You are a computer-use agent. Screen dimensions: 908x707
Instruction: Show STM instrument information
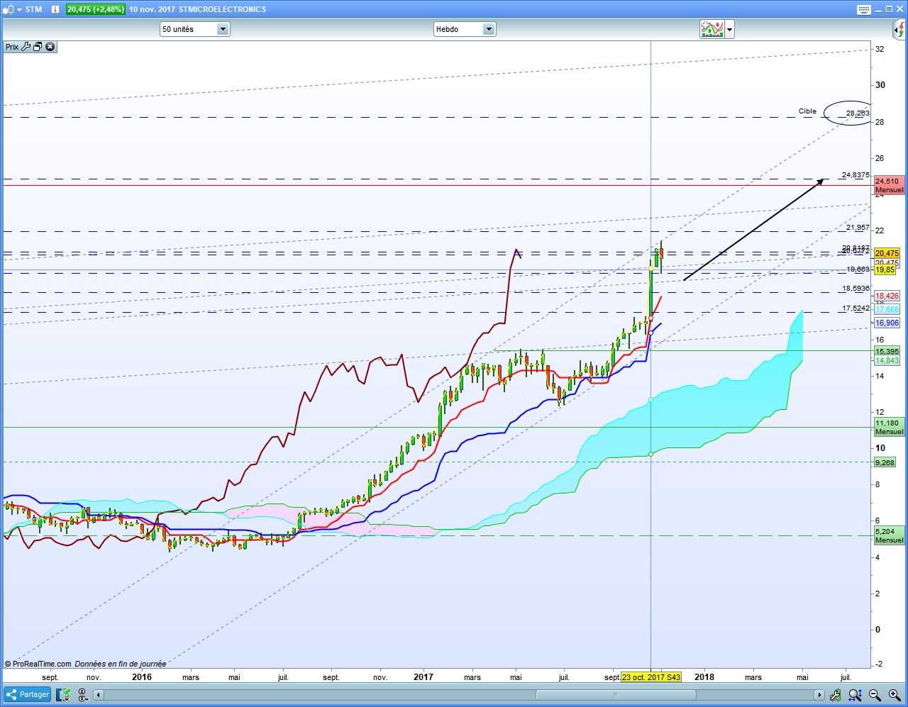tap(55, 9)
